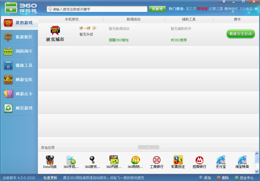Image resolution: width=260 pixels, height=181 pixels.
Task: Click the 评一评 rating link
Action: point(85,28)
